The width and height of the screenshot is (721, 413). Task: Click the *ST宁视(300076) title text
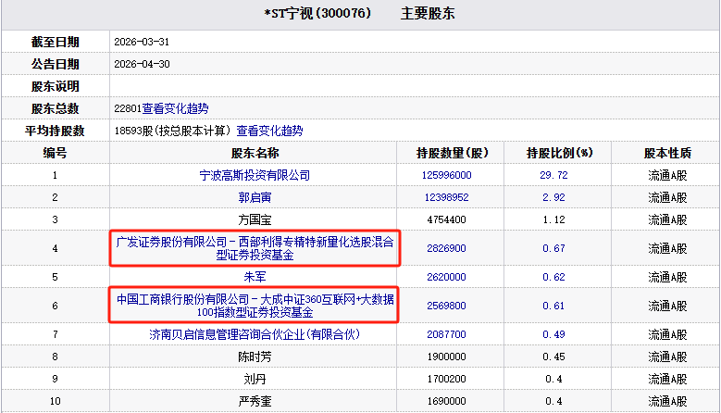click(317, 13)
